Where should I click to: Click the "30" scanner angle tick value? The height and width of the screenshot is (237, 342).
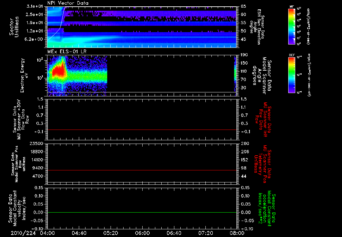tap(243, 88)
